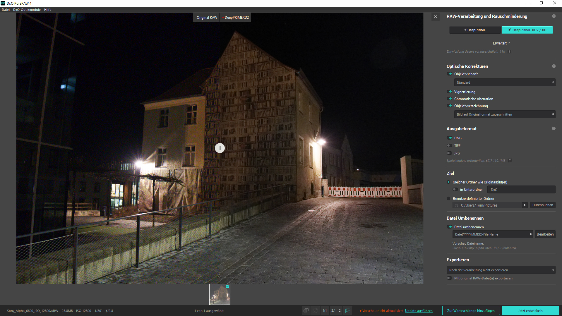Click the favorite star next to C:/Users/Tom/Pictures

[x=457, y=205]
